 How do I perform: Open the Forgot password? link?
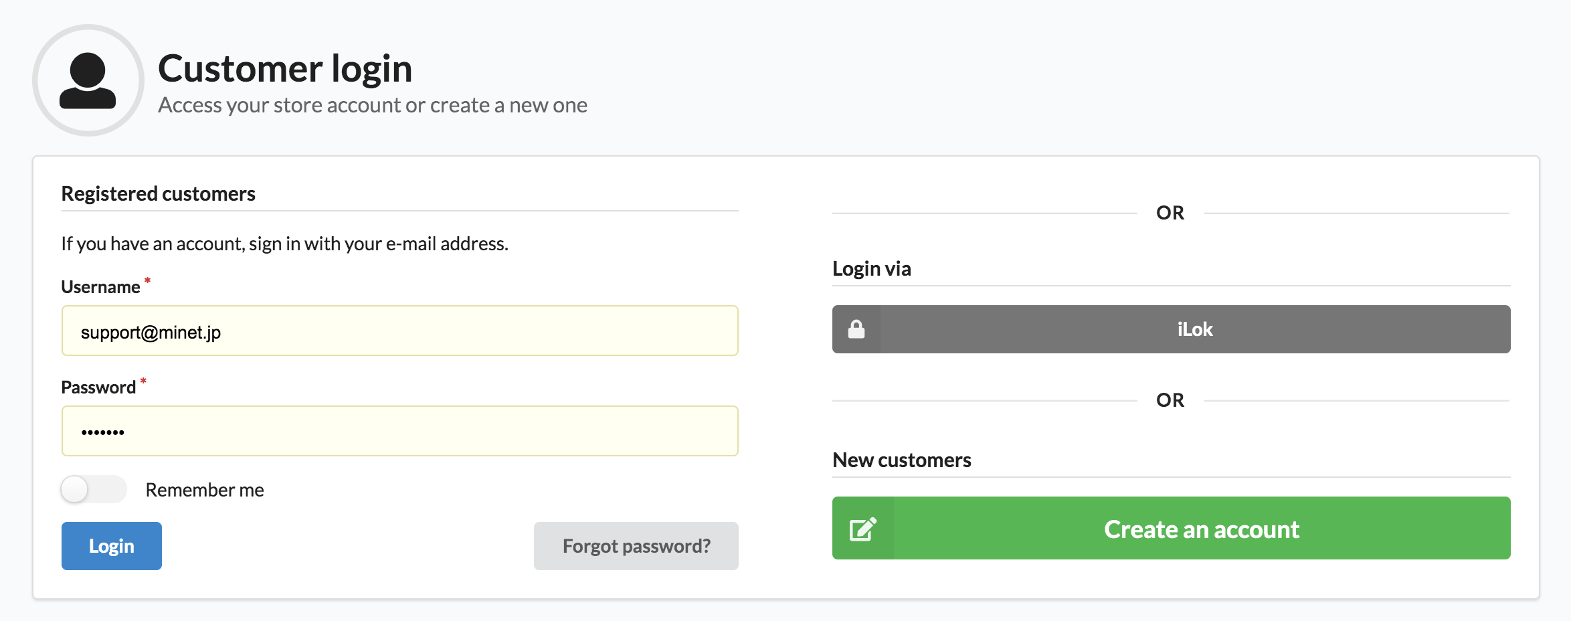coord(636,546)
